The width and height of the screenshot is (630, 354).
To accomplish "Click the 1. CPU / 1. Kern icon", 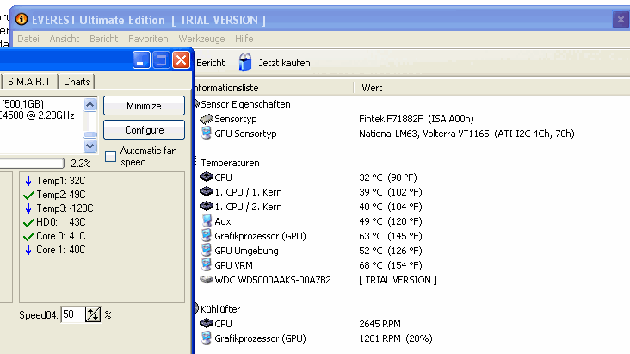I will coord(207,192).
